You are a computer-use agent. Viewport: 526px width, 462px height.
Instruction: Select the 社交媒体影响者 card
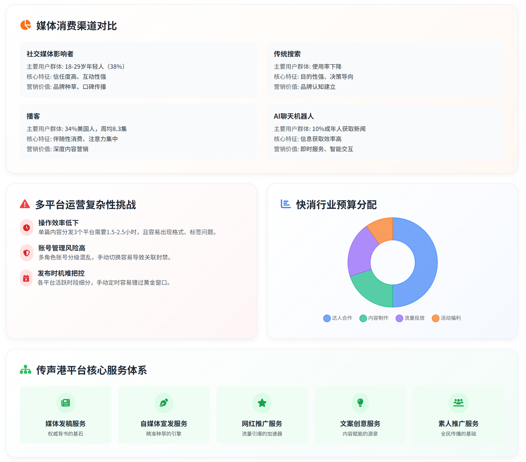138,70
